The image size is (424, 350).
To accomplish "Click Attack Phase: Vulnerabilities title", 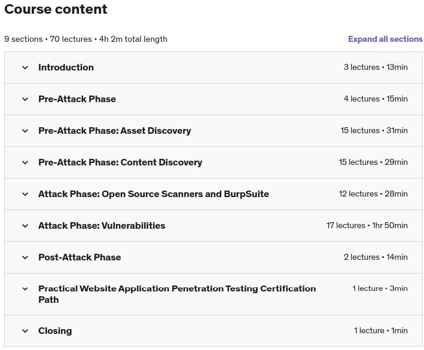I will 102,226.
